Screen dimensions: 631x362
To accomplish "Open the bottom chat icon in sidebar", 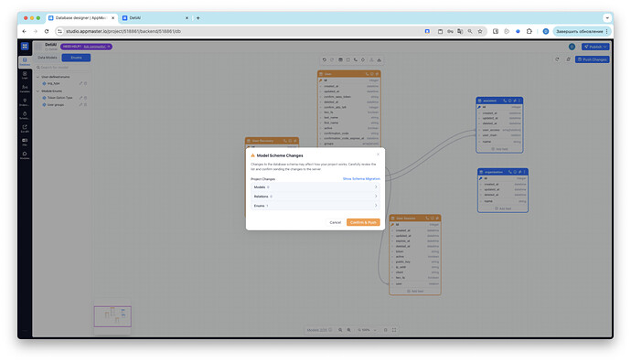I will click(x=25, y=154).
